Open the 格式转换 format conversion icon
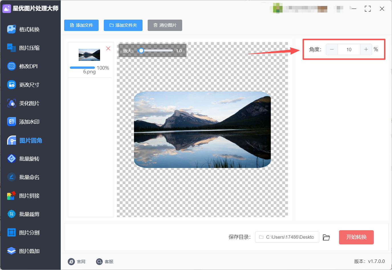The image size is (392, 270). click(x=11, y=29)
